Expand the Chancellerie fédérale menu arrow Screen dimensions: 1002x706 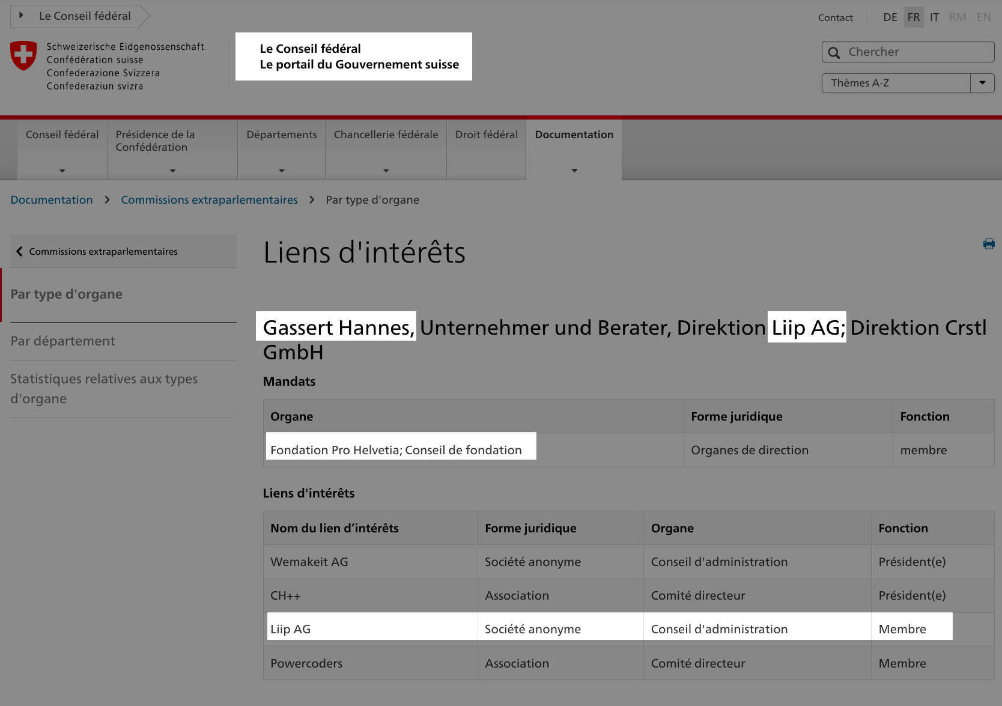point(386,171)
